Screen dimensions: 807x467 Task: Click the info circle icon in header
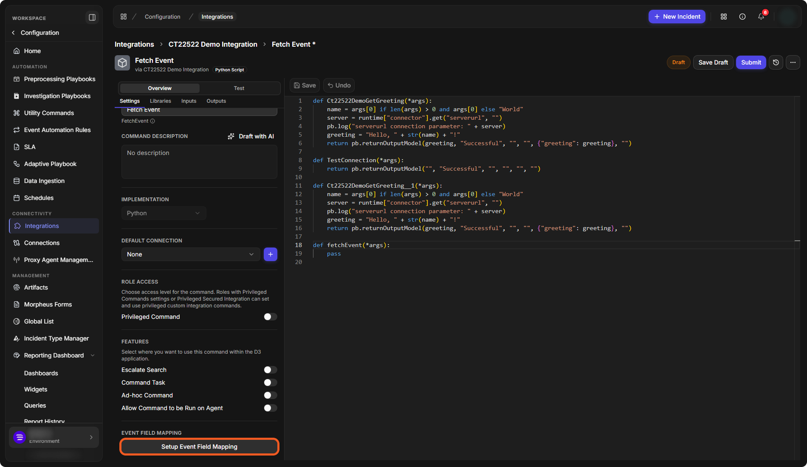tap(742, 17)
